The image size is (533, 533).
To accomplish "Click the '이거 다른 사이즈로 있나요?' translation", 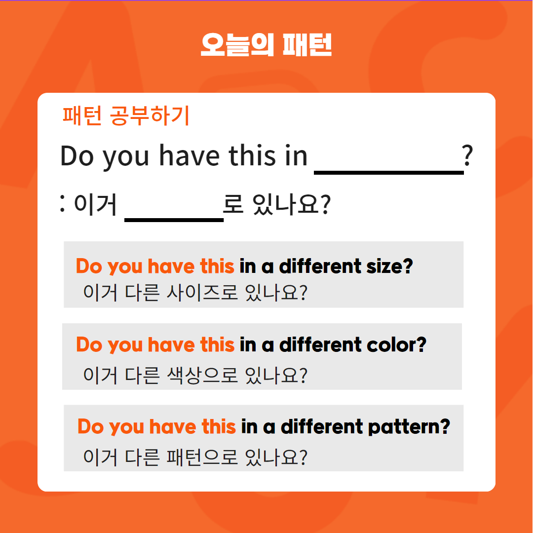I will tap(195, 292).
